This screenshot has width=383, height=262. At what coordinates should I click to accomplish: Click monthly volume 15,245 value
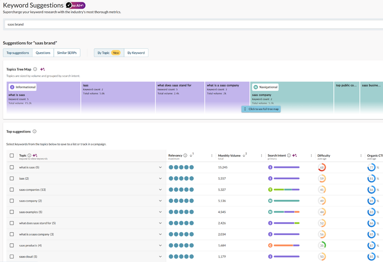coord(223,167)
